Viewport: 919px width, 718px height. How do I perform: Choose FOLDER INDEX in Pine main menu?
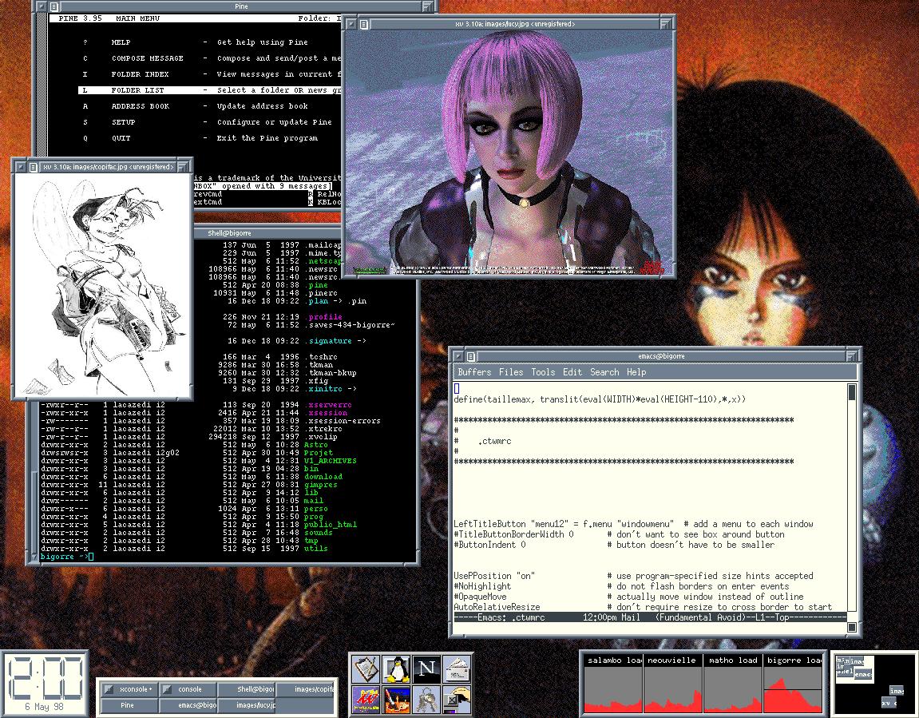coord(140,74)
